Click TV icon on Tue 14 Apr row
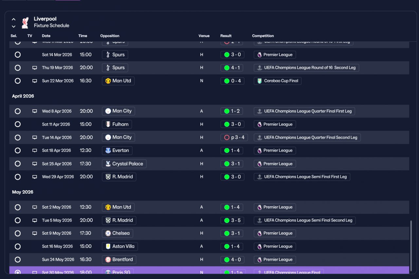Image resolution: width=419 pixels, height=279 pixels. point(35,138)
